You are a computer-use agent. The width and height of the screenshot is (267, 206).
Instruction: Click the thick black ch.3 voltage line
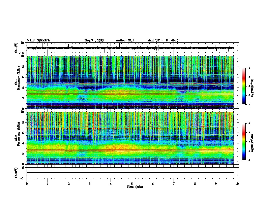click(x=130, y=172)
